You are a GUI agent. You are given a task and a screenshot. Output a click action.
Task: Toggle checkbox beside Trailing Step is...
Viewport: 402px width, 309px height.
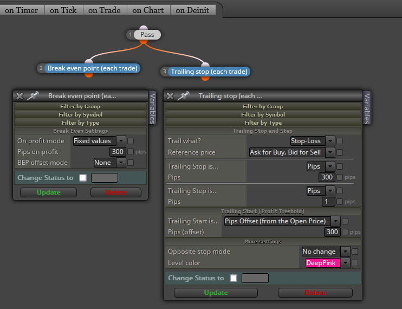tap(340, 191)
